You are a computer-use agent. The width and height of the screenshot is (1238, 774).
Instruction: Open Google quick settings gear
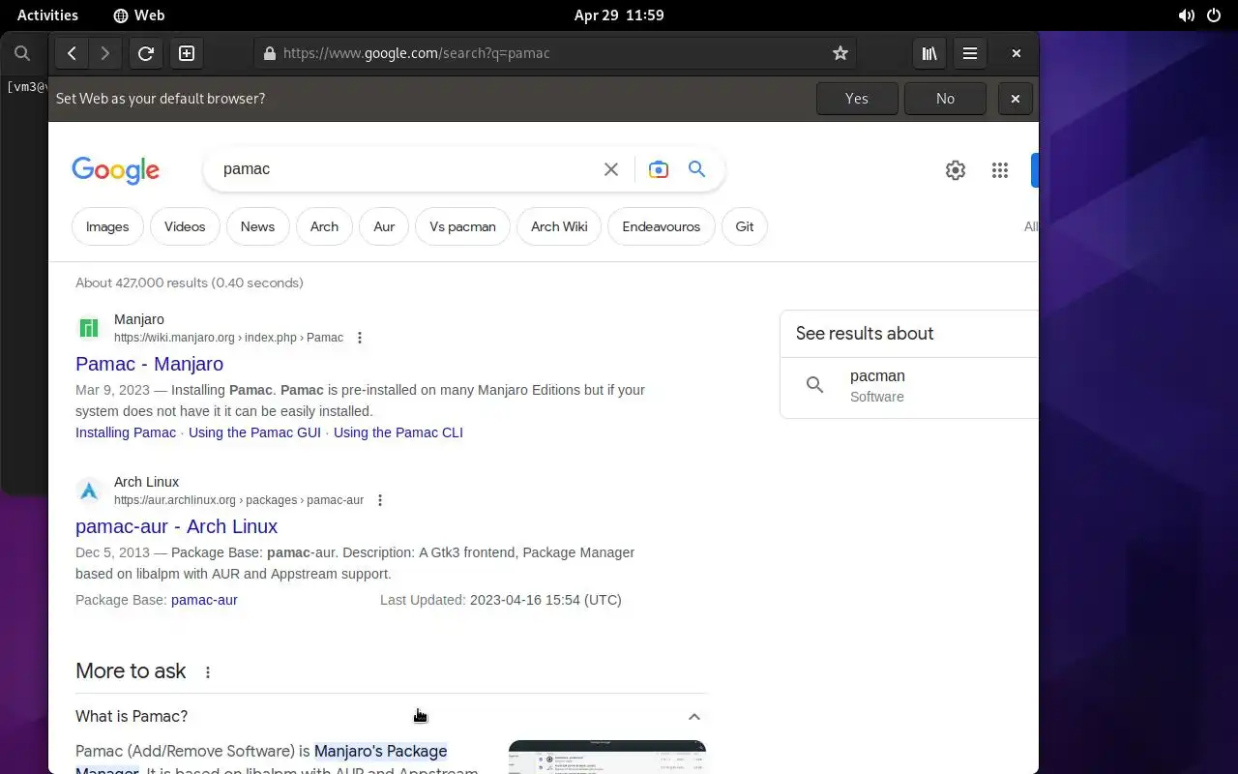tap(956, 170)
